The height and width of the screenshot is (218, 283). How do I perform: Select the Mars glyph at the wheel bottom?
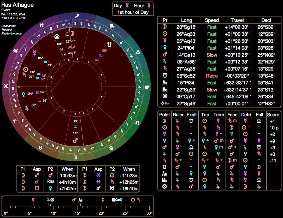(x=75, y=141)
